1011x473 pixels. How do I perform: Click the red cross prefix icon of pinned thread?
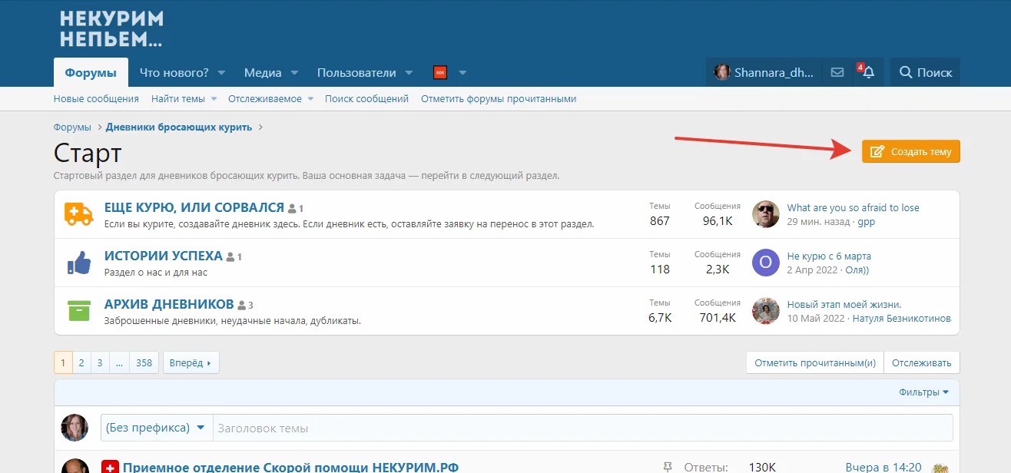pyautogui.click(x=110, y=467)
